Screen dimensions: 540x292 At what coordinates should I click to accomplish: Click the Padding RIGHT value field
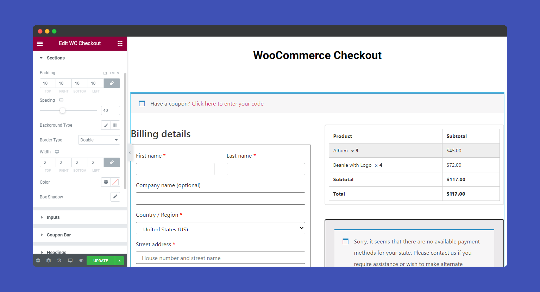pyautogui.click(x=64, y=83)
